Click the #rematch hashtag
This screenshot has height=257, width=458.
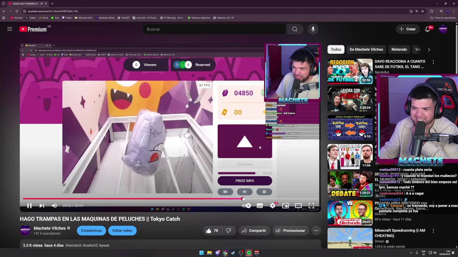[x=73, y=246]
